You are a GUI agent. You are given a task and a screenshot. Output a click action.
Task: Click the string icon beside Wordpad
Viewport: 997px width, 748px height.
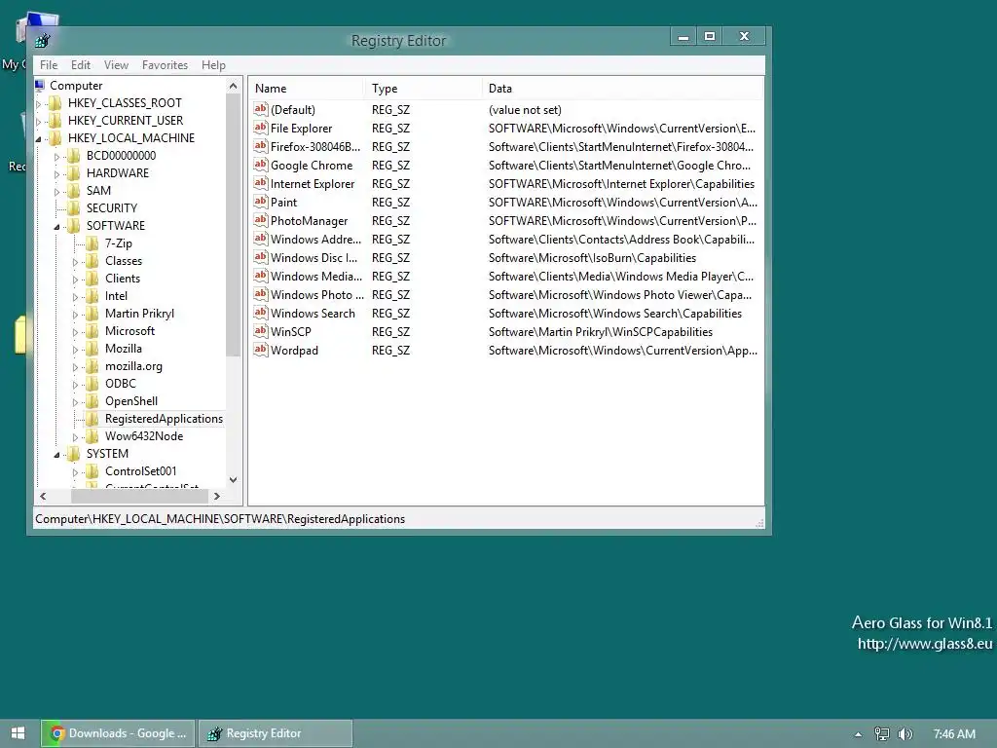point(261,350)
